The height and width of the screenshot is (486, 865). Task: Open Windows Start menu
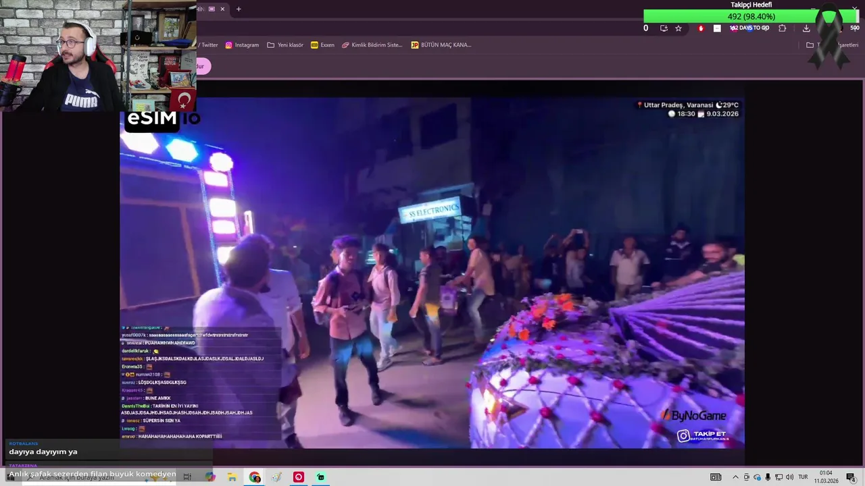pyautogui.click(x=10, y=477)
